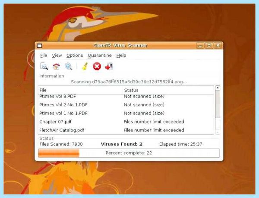Click the window menu icon in title bar

tap(39, 45)
